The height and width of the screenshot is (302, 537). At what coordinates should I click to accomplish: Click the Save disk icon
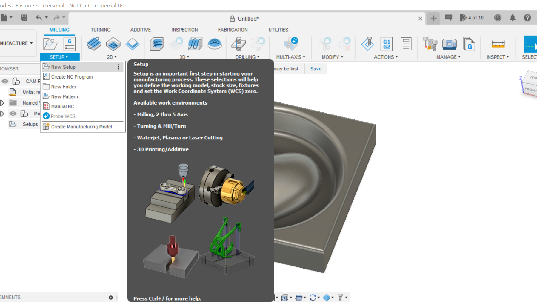[x=24, y=18]
